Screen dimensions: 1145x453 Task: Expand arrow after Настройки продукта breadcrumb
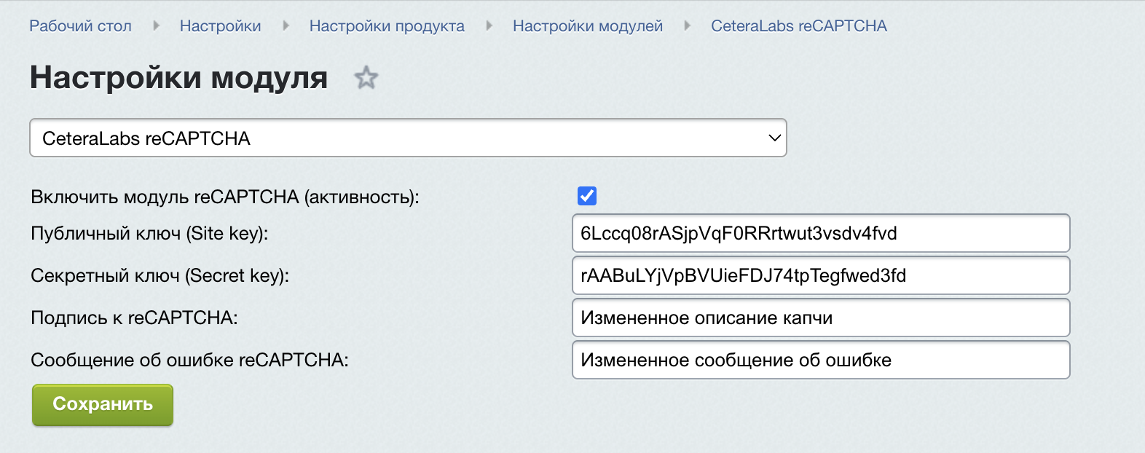tap(489, 26)
